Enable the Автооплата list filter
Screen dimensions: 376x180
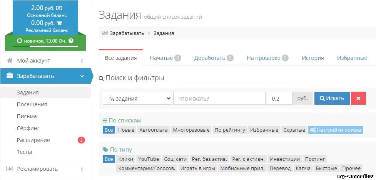point(154,130)
